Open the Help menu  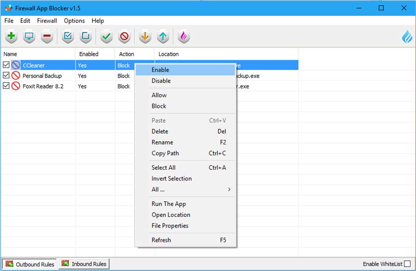coord(97,21)
